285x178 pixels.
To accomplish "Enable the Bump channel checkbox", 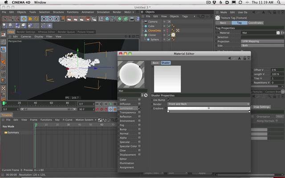I will coord(139,129).
